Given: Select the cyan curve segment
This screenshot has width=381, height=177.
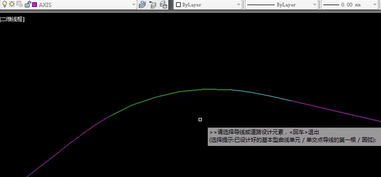Looking at the screenshot, I should coord(261,94).
